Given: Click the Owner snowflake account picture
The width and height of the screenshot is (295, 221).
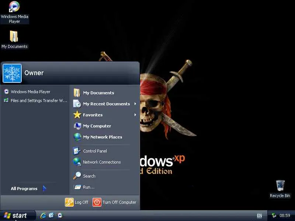Looking at the screenshot, I should 12,73.
